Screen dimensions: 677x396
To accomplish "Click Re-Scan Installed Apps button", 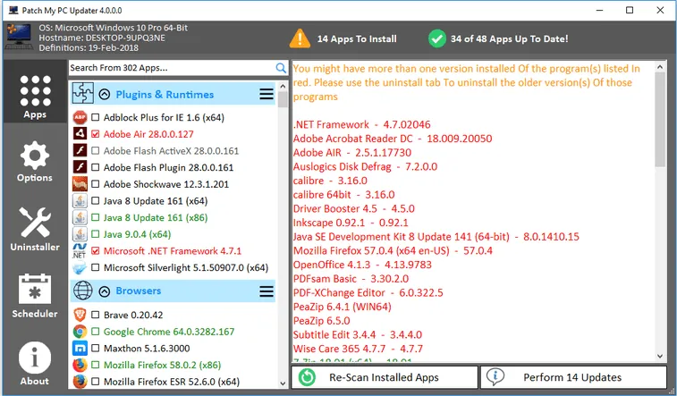I will click(385, 377).
